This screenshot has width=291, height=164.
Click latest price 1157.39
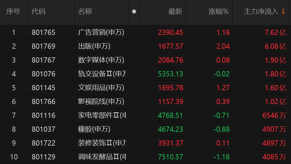[171, 102]
